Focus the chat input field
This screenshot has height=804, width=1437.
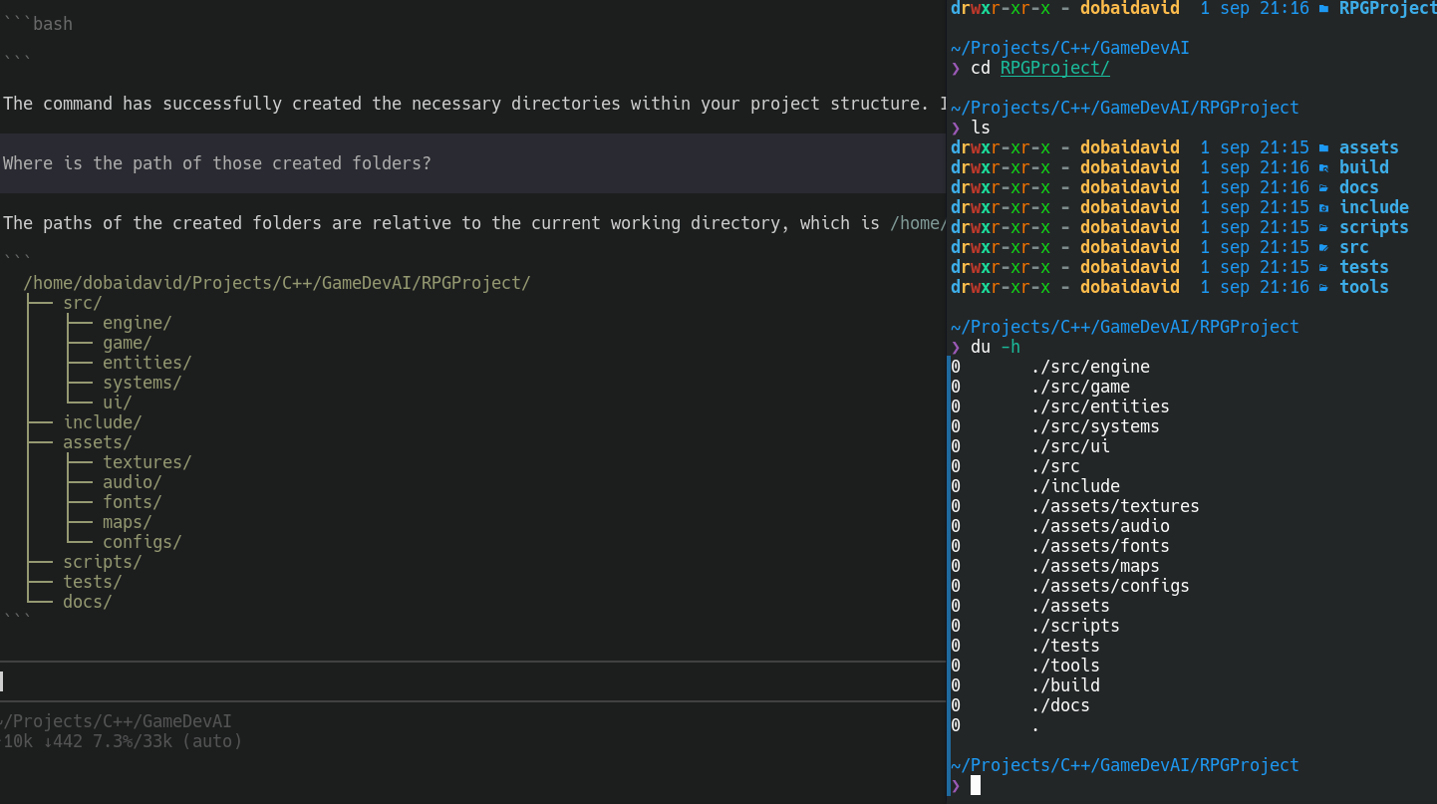click(472, 681)
